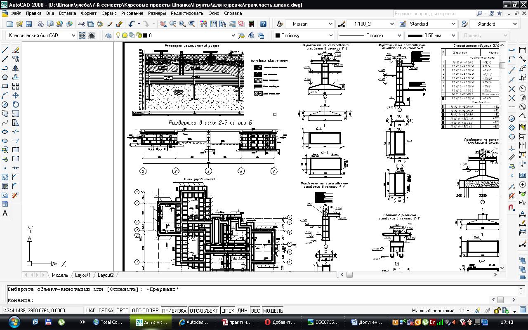Toggle ОРТО mode in status bar
The height and width of the screenshot is (330, 528).
point(122,311)
